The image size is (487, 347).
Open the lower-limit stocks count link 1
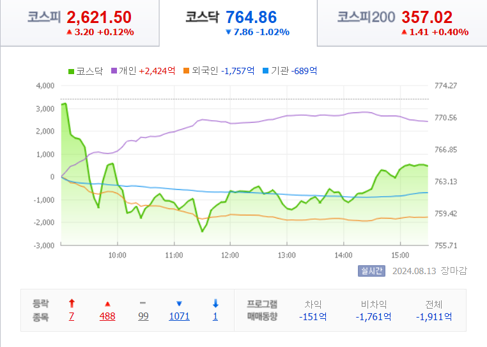(x=215, y=316)
